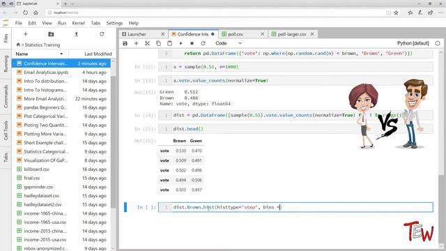Viewport: 446px width, 251px height.
Task: Open a new browser tab
Action: (x=65, y=3)
